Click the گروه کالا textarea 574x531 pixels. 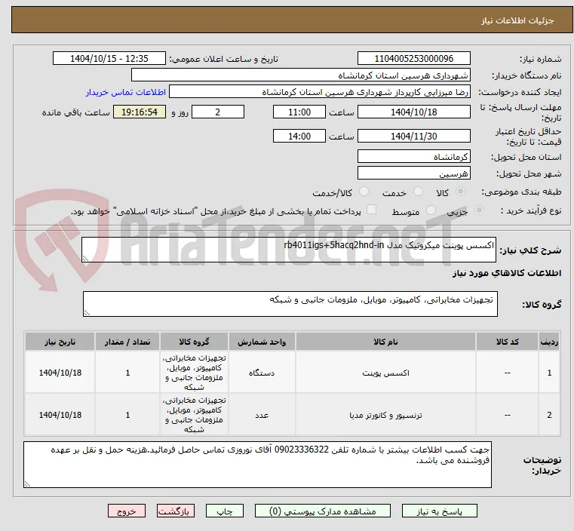point(290,304)
